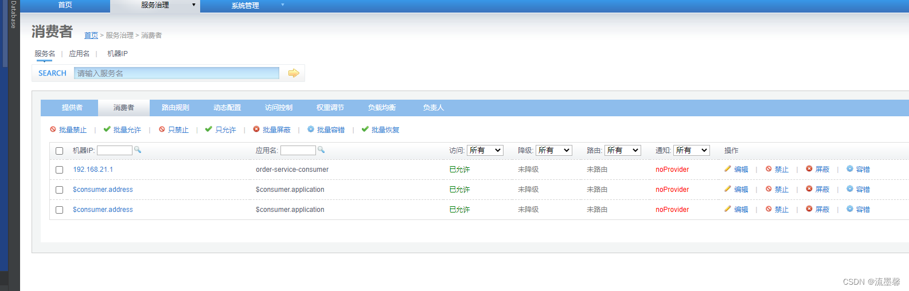Click 容错 icon in last table row

pos(850,209)
